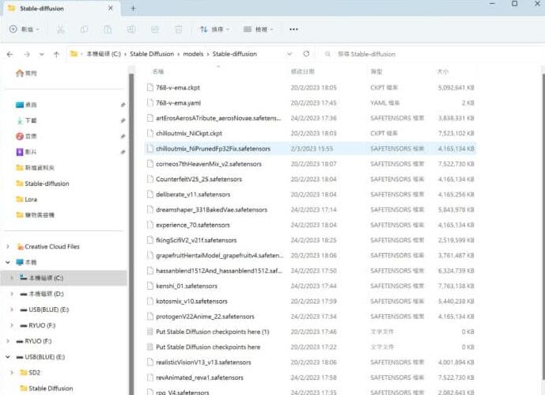The width and height of the screenshot is (545, 395).
Task: Click file icon of 768-v-ema.ckpt
Action: [x=150, y=88]
